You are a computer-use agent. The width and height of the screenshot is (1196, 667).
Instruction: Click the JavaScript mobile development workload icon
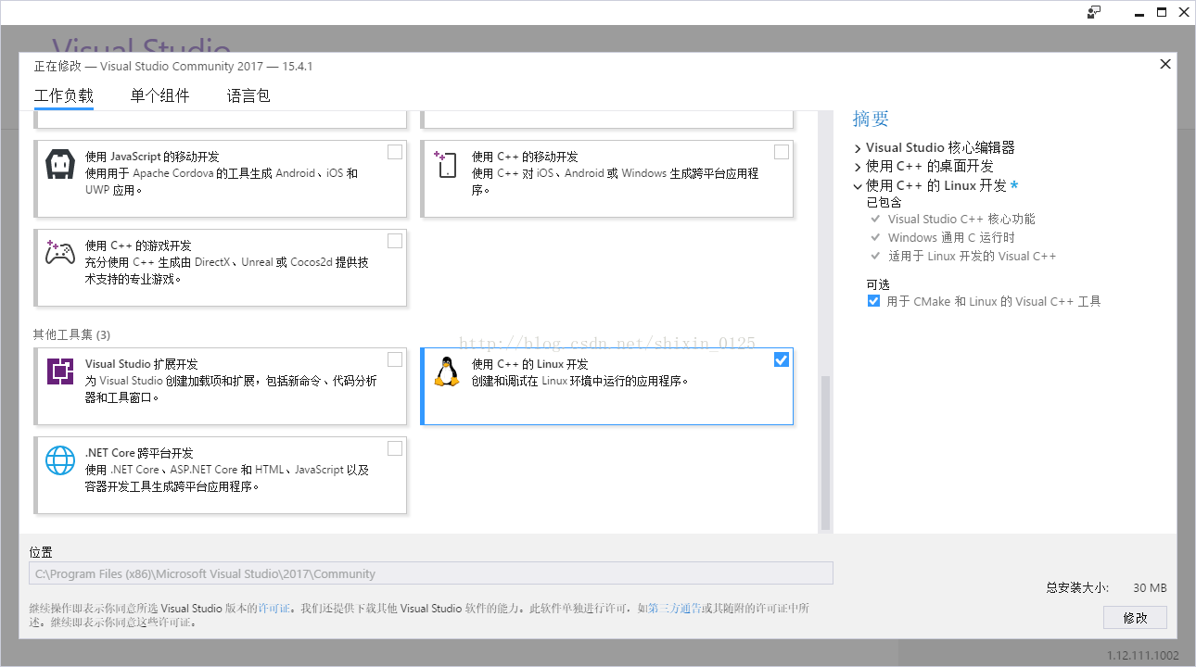(60, 164)
